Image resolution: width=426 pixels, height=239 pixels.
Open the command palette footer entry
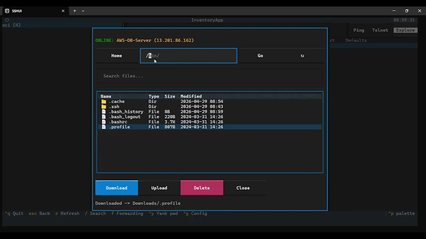pyautogui.click(x=402, y=214)
